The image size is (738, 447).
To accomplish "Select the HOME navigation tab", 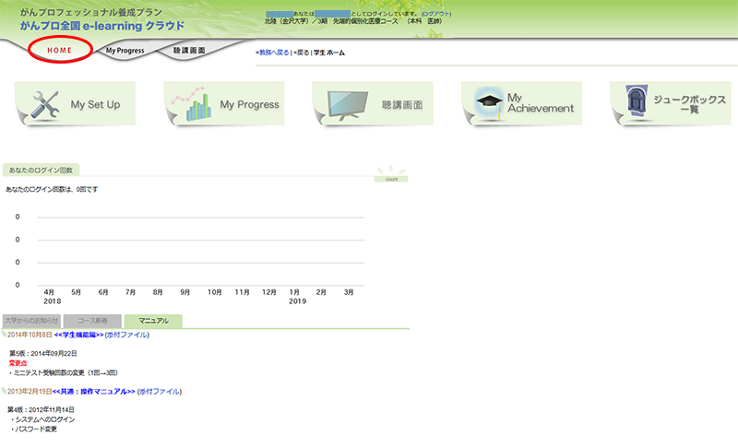I will pos(59,50).
